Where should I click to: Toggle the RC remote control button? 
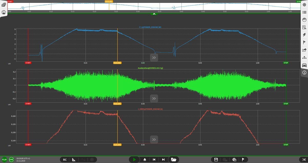(65, 160)
